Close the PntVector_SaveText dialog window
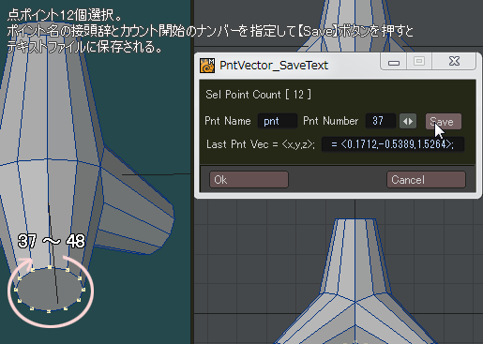The height and width of the screenshot is (344, 483). pos(454,61)
